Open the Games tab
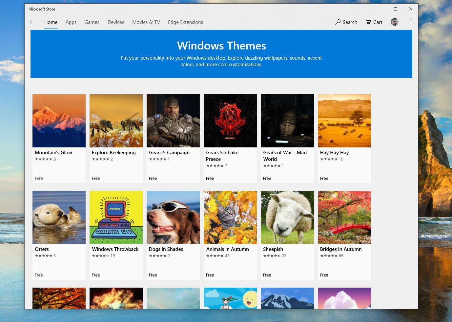452x322 pixels. [92, 22]
